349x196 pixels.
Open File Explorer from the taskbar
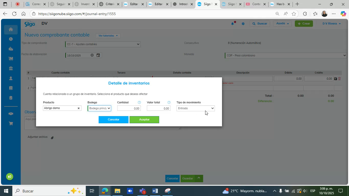tap(117, 191)
